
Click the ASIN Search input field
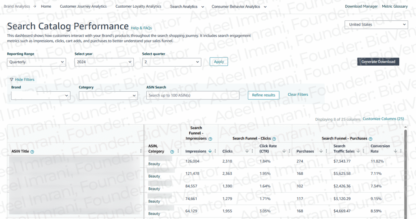[x=193, y=95]
